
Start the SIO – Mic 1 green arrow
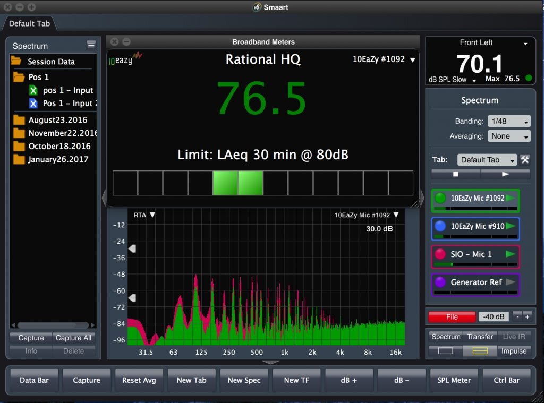(511, 254)
